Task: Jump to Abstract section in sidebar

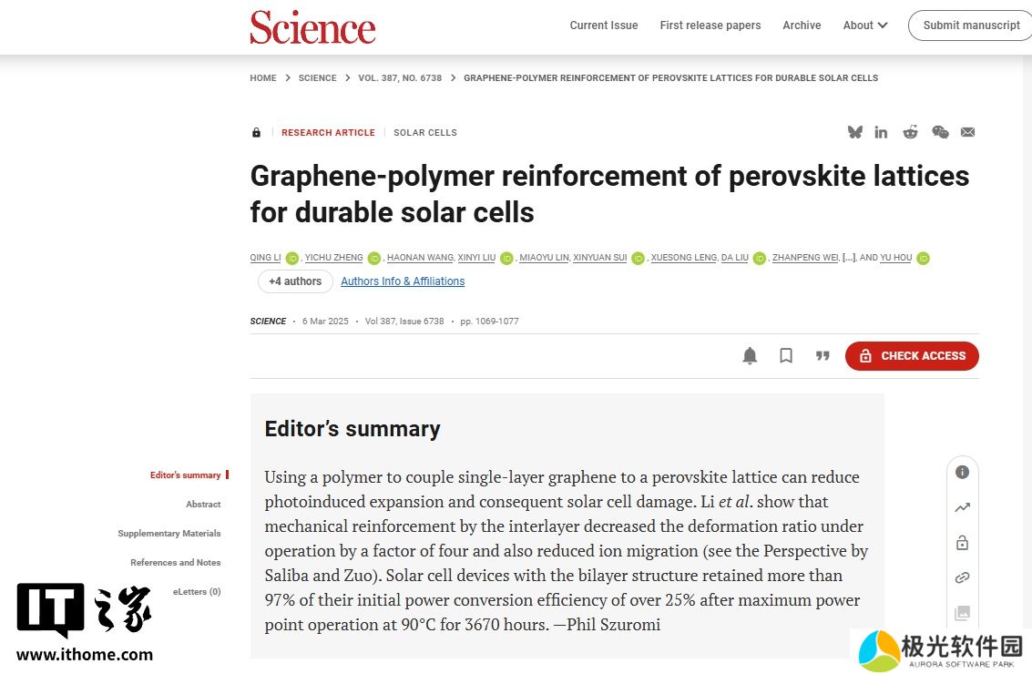Action: click(203, 505)
